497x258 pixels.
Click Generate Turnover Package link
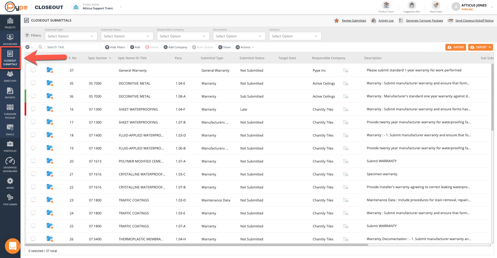(x=424, y=21)
